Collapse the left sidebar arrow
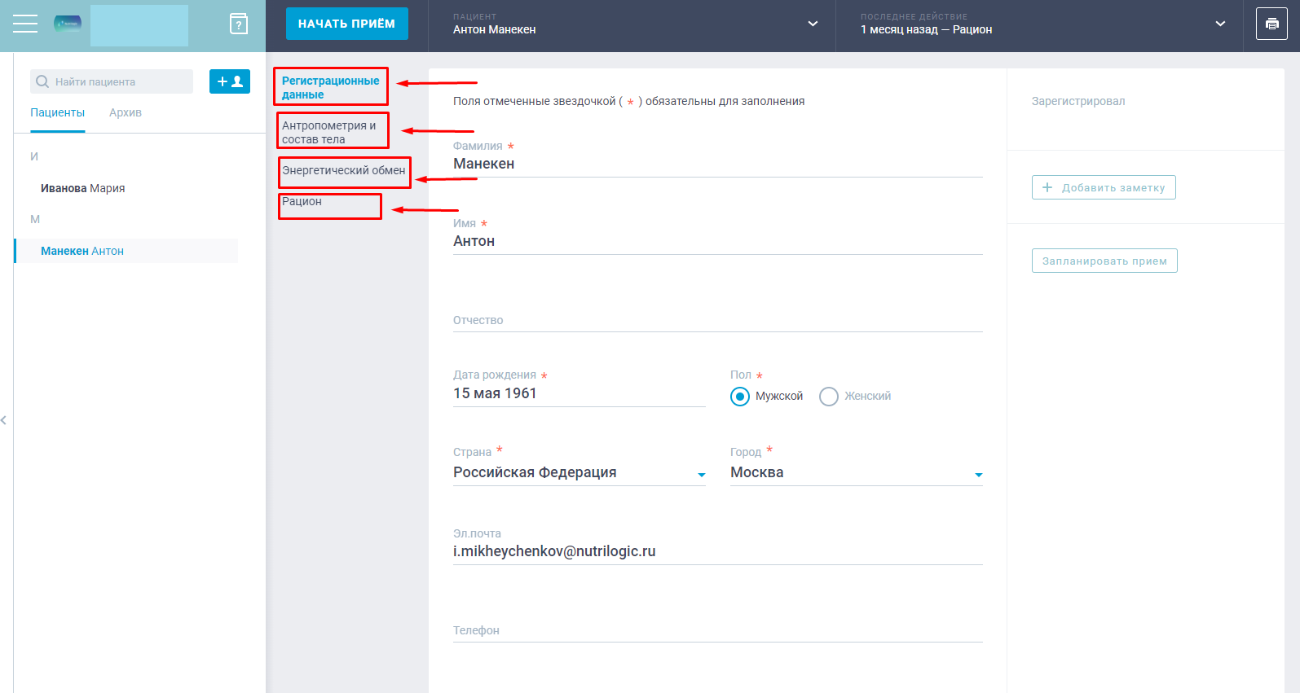 (x=4, y=420)
